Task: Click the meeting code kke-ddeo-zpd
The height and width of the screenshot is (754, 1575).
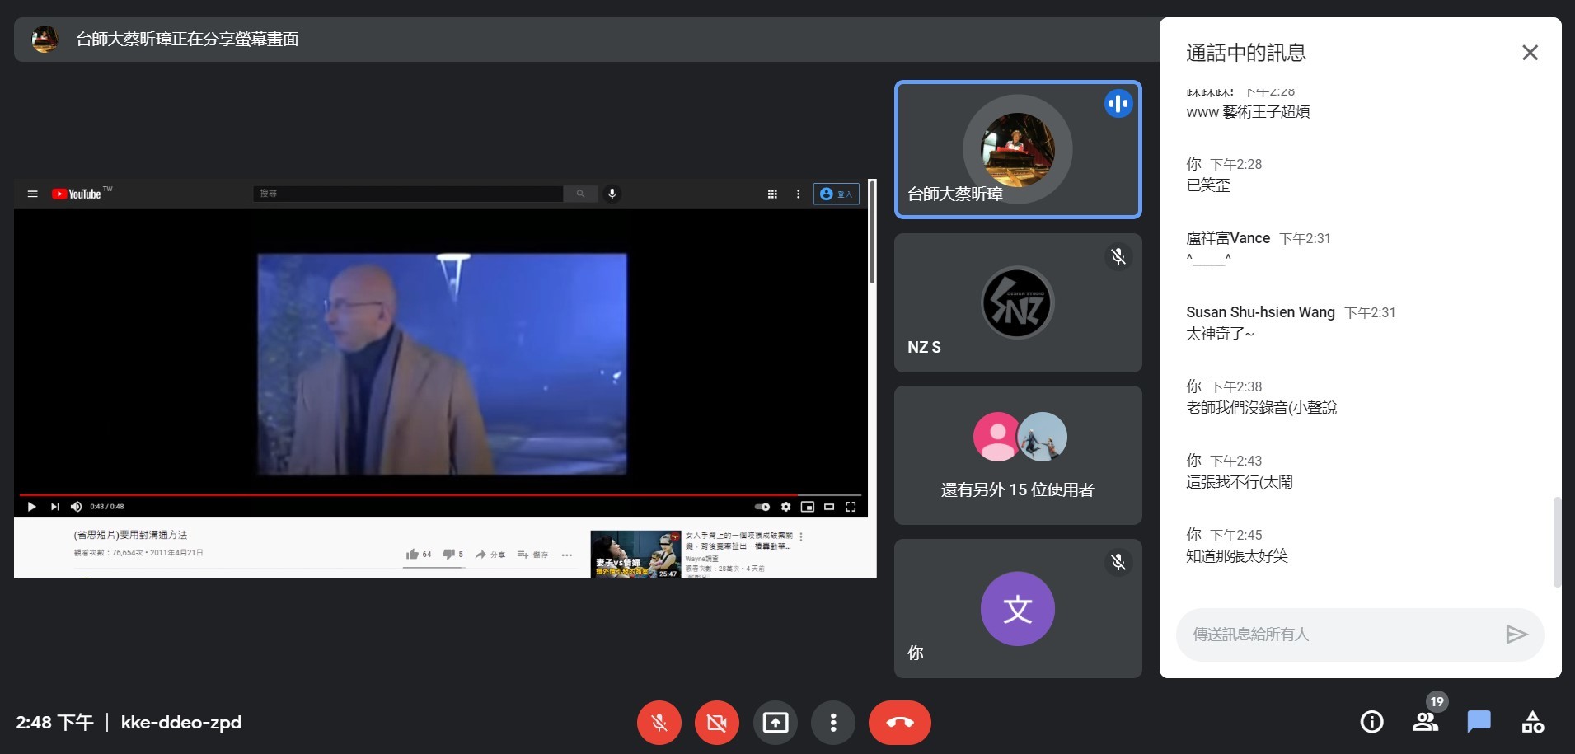Action: (x=181, y=723)
